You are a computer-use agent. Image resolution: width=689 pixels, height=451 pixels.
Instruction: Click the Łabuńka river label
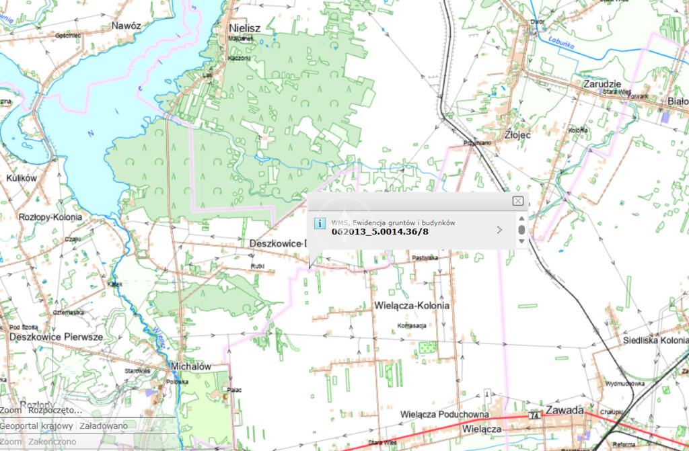coord(561,43)
